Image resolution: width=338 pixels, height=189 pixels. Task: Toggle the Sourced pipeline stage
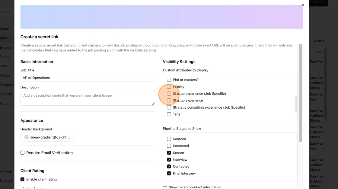point(169,139)
